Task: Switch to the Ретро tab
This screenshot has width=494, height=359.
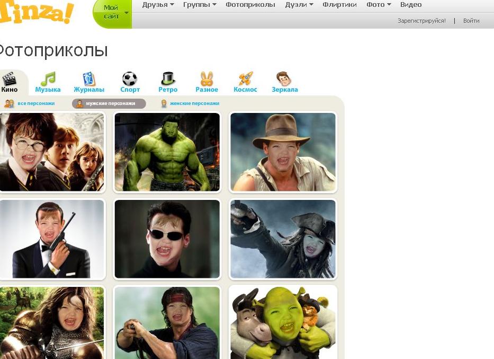Action: (x=168, y=90)
